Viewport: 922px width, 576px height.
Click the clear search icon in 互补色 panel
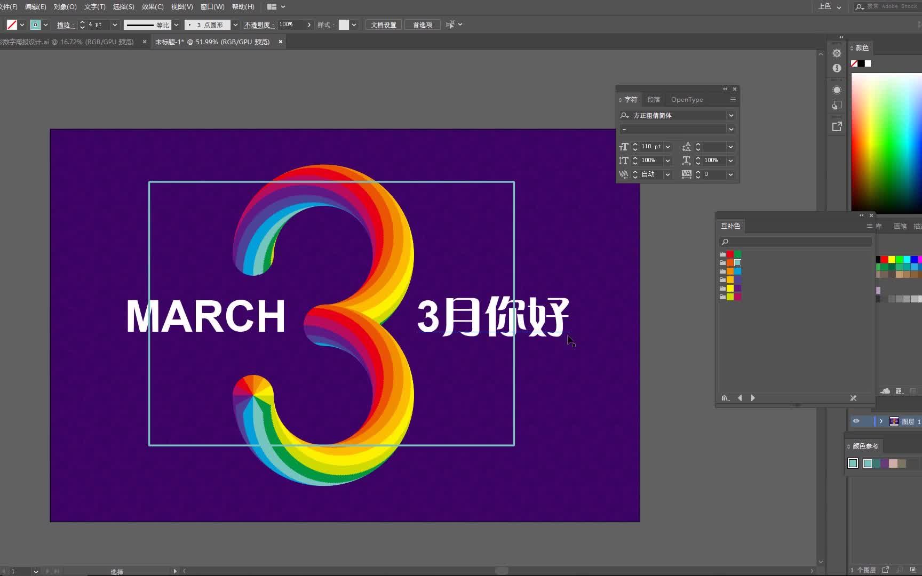coord(853,397)
